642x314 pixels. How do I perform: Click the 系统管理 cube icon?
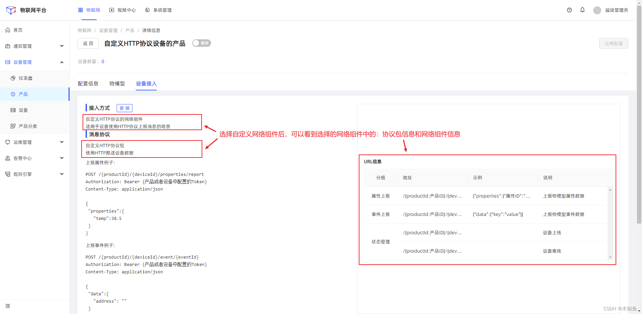tap(147, 10)
